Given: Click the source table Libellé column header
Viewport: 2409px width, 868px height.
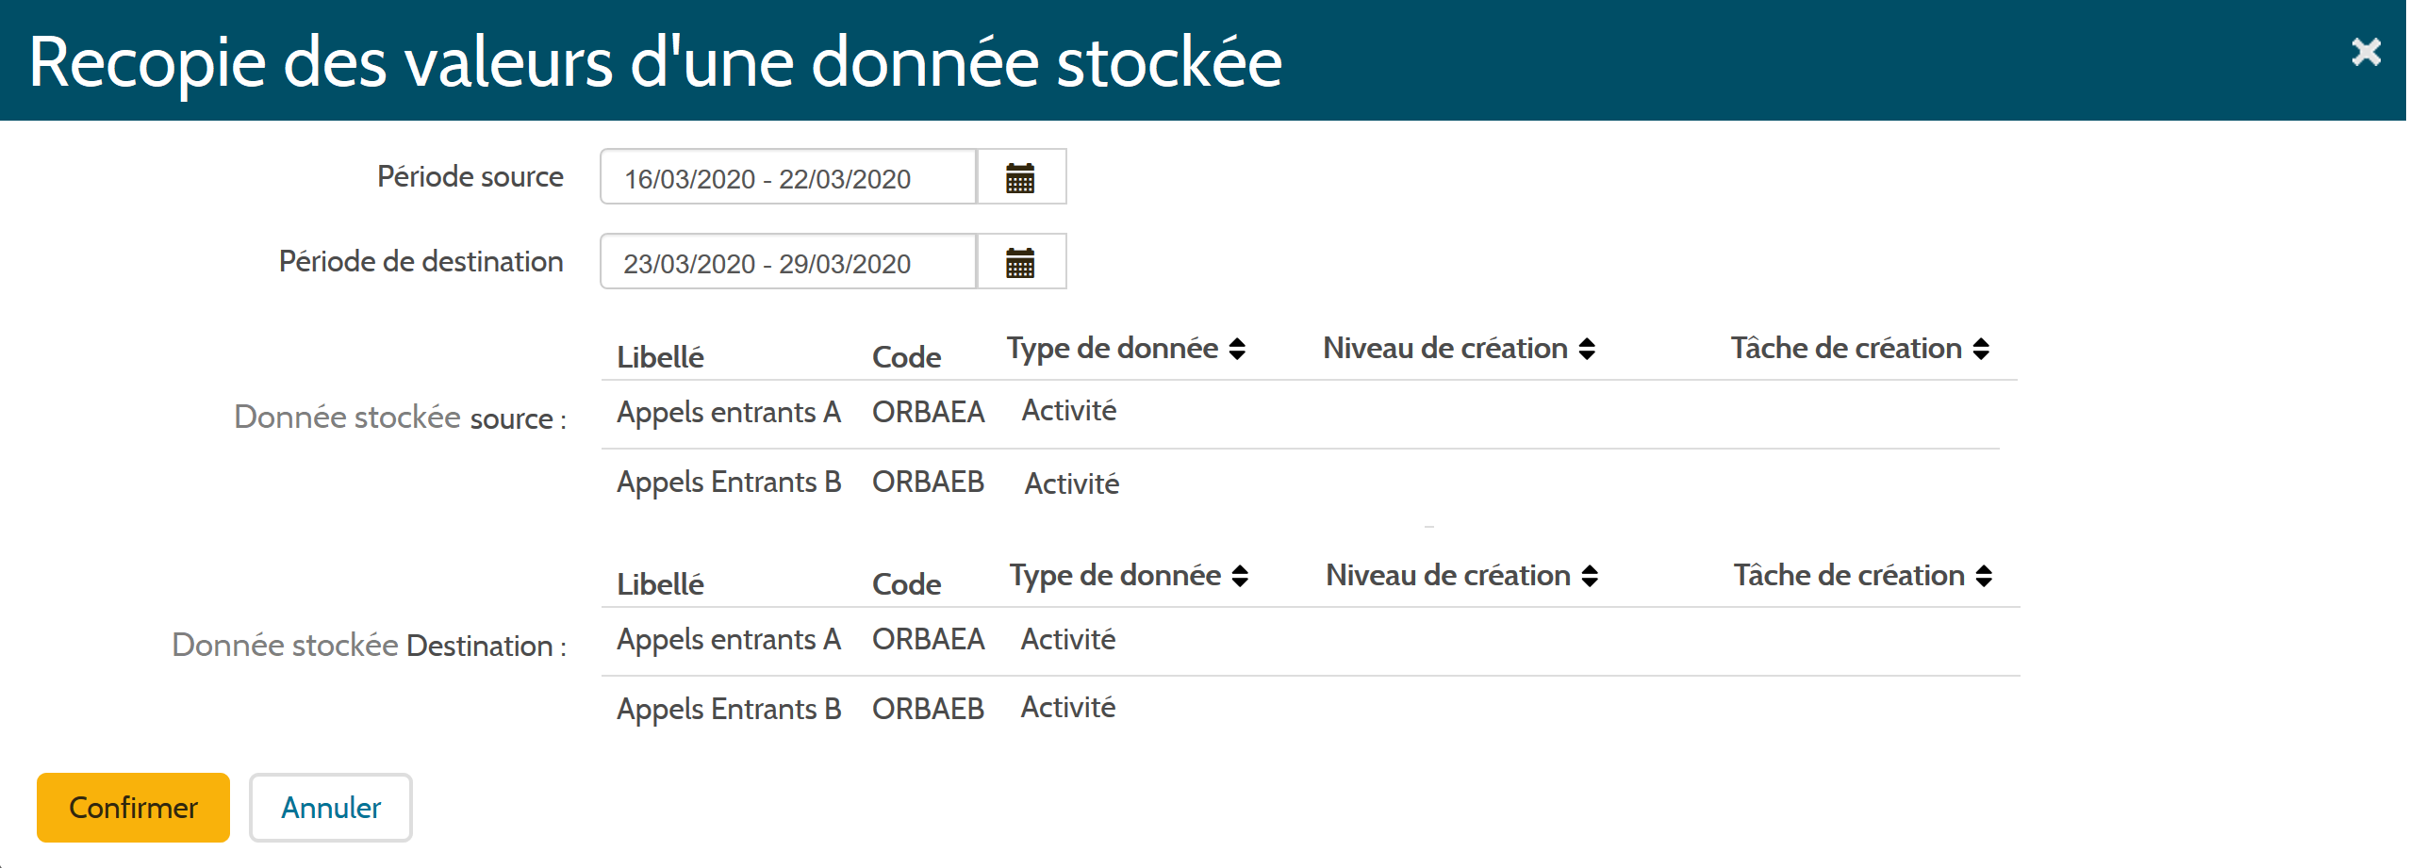Looking at the screenshot, I should 660,357.
